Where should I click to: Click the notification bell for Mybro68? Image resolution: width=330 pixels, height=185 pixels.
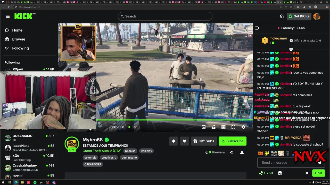[174, 141]
